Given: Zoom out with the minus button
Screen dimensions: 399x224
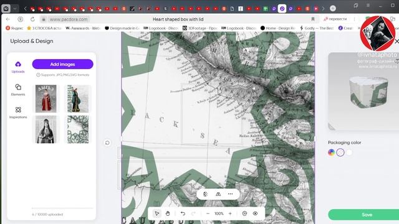Looking at the screenshot, I should [208, 213].
